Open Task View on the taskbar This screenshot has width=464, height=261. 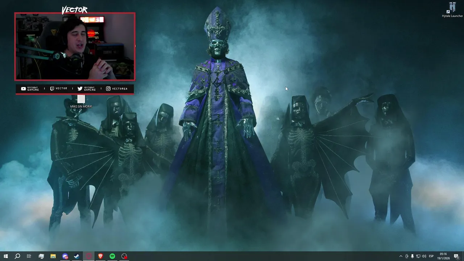click(x=29, y=256)
